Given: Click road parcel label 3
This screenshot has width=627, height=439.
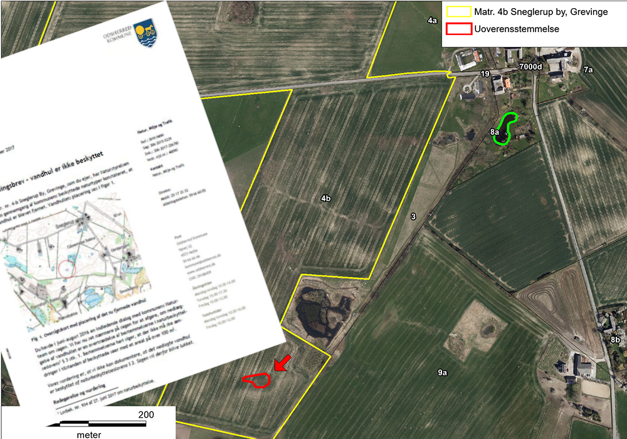Looking at the screenshot, I should click(413, 216).
